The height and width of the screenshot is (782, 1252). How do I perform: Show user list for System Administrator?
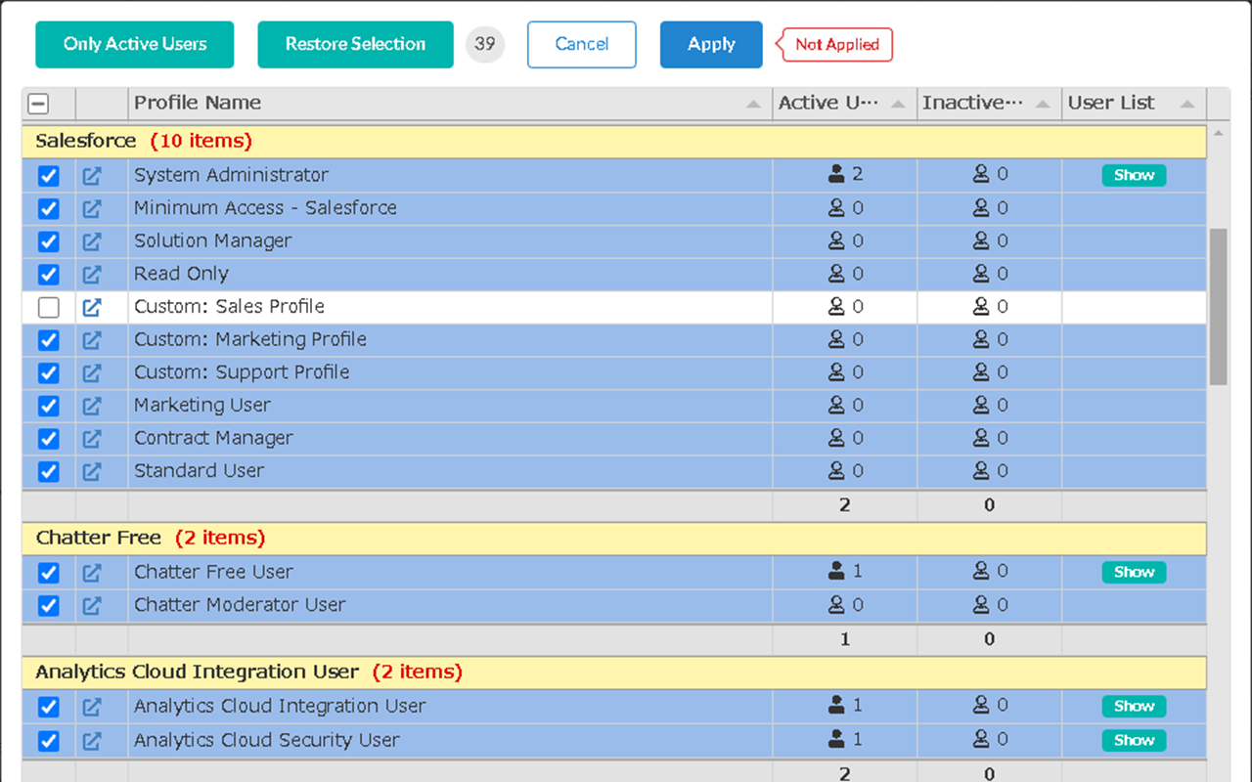pos(1134,175)
